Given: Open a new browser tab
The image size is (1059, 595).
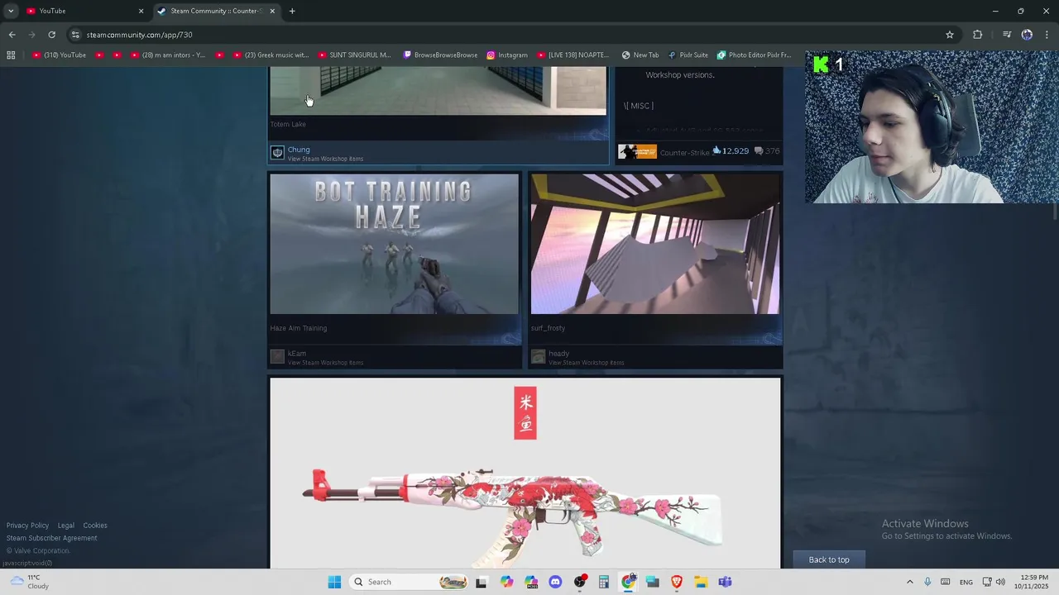Looking at the screenshot, I should [x=292, y=11].
